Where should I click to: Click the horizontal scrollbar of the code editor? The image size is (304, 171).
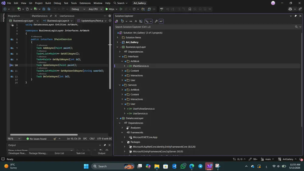tap(44, 135)
